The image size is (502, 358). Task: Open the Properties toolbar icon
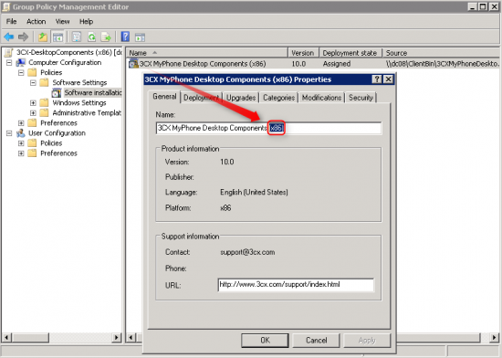coord(77,37)
